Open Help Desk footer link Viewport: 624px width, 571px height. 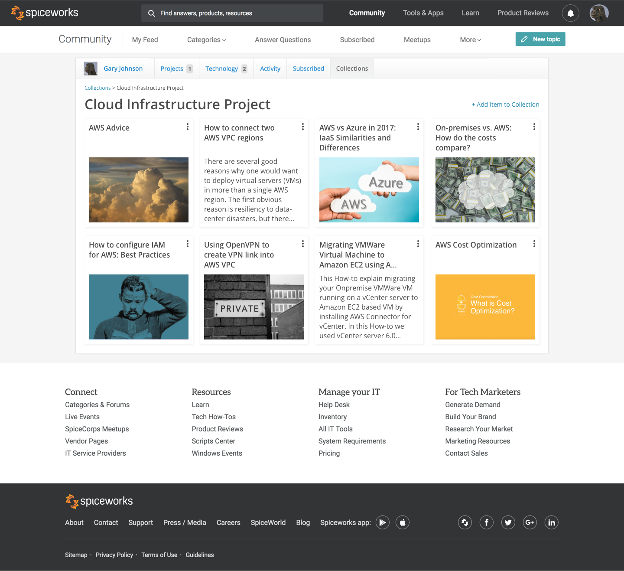[334, 405]
